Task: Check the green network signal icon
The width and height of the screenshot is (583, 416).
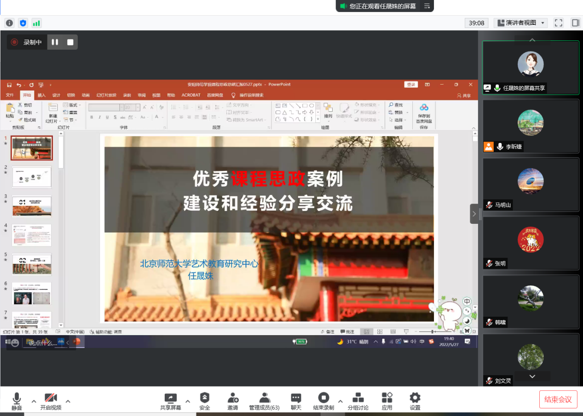Action: pyautogui.click(x=36, y=23)
